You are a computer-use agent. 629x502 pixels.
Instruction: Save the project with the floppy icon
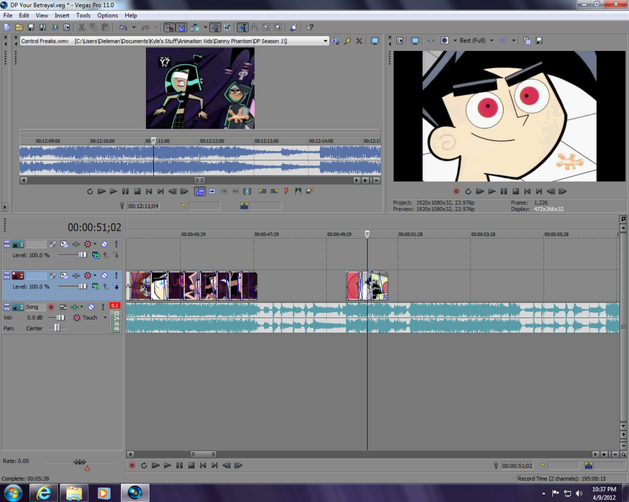[31, 27]
